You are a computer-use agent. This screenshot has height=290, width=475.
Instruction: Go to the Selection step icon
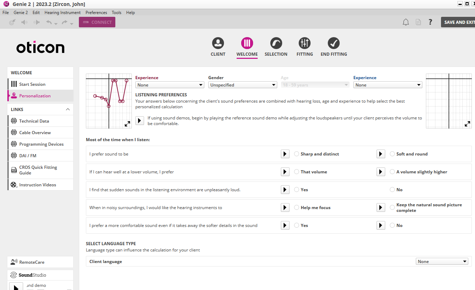[x=276, y=43]
